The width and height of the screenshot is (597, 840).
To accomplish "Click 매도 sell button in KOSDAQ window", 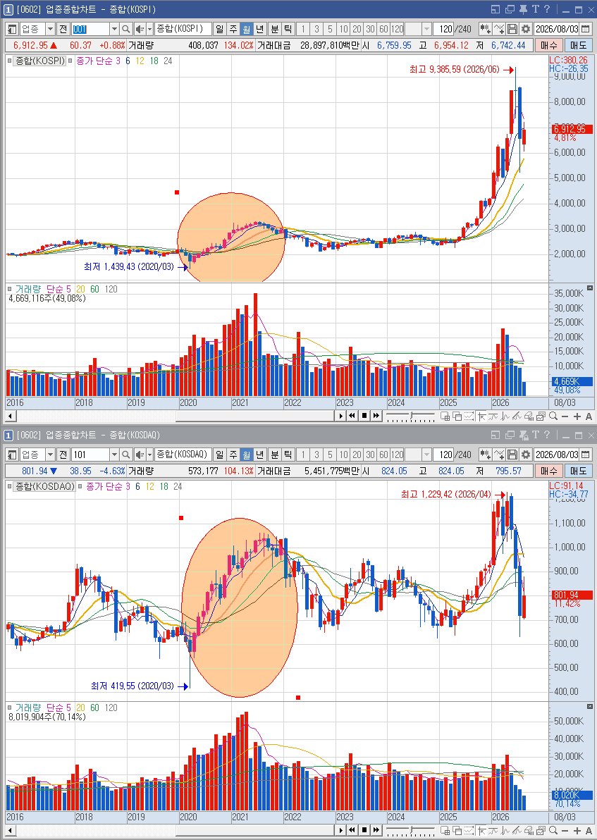I will 578,471.
